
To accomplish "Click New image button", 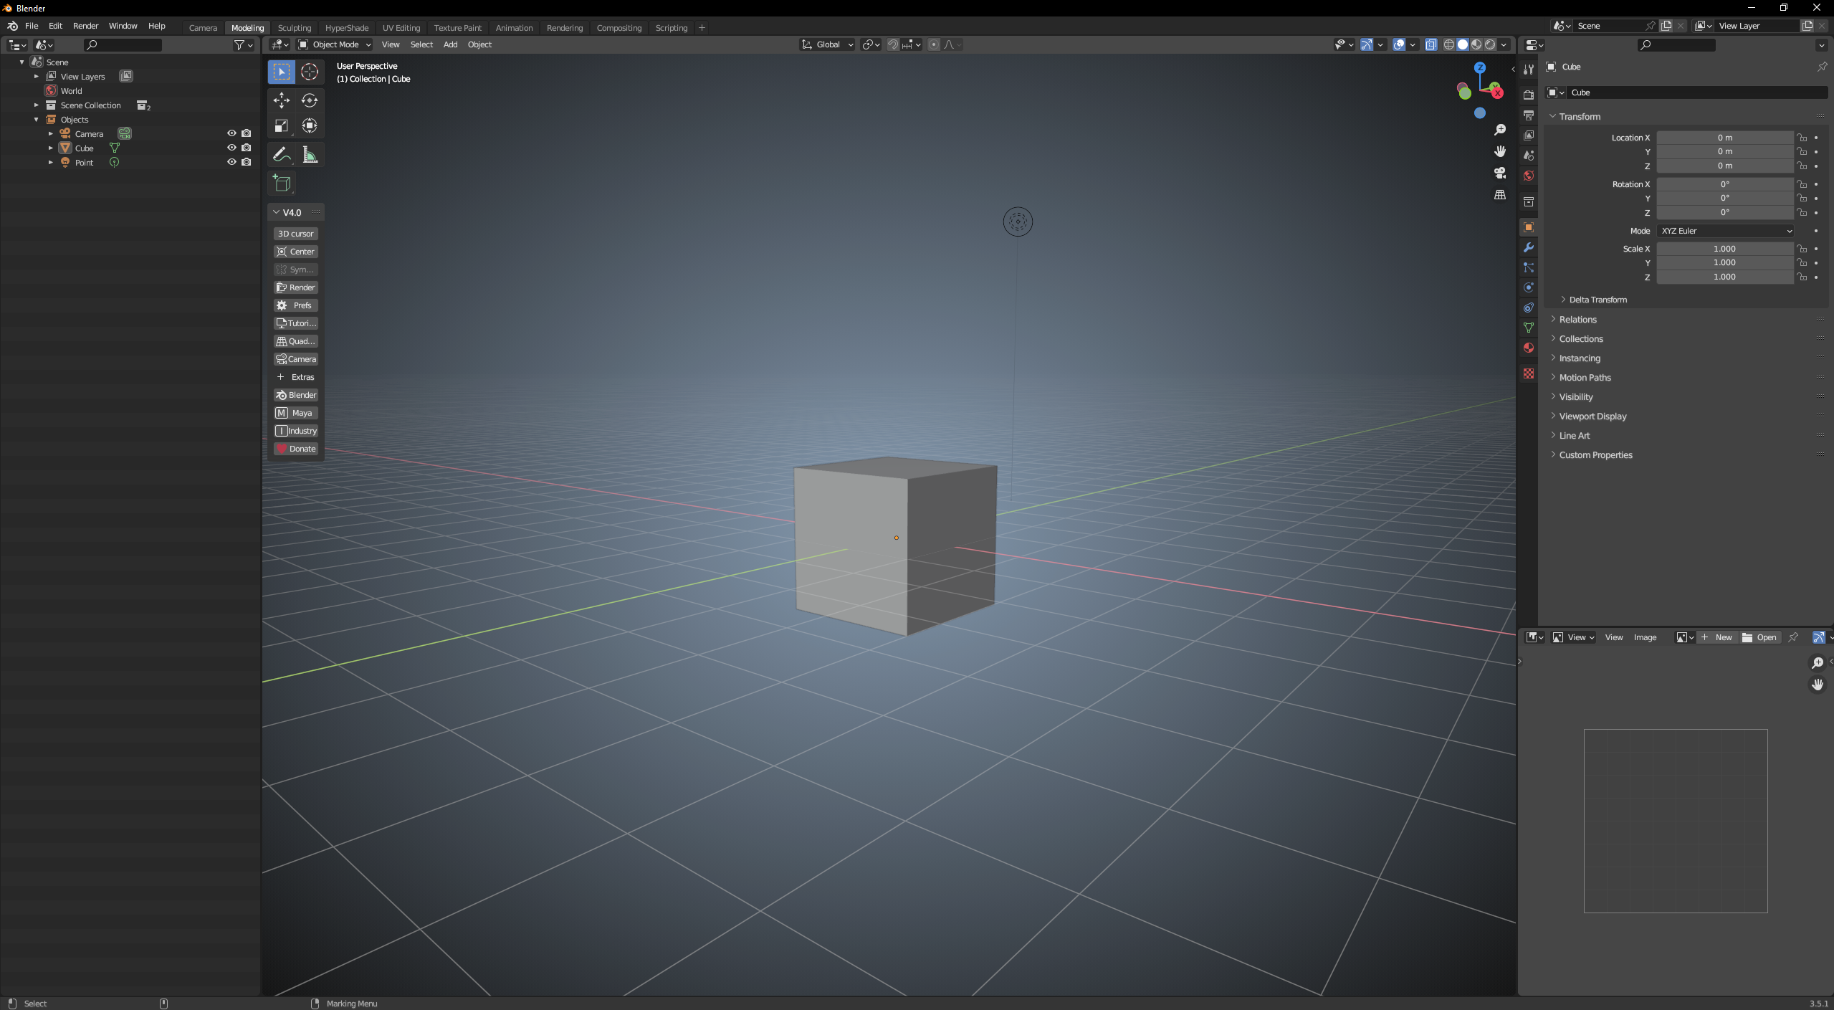I will [x=1717, y=637].
